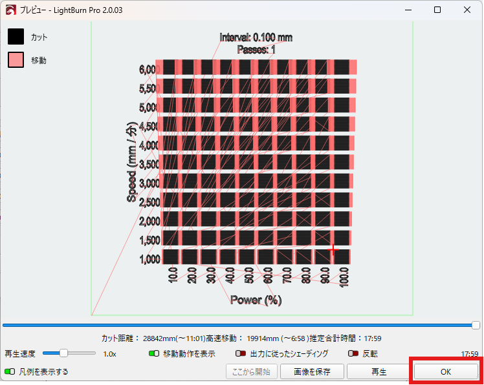Viewport: 484px width, 385px height.
Task: Click the Power (%) axis label
Action: tap(256, 300)
